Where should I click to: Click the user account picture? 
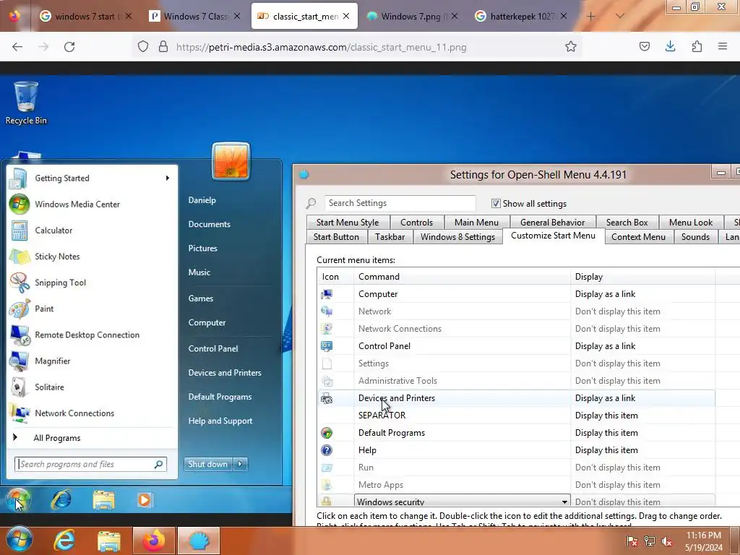pyautogui.click(x=231, y=161)
